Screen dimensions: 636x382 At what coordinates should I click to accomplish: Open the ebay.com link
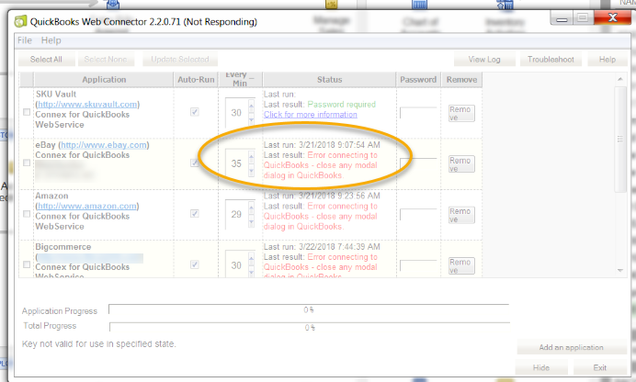(104, 145)
